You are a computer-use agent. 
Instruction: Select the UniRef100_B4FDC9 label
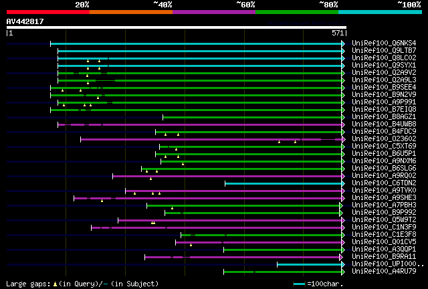(384, 132)
